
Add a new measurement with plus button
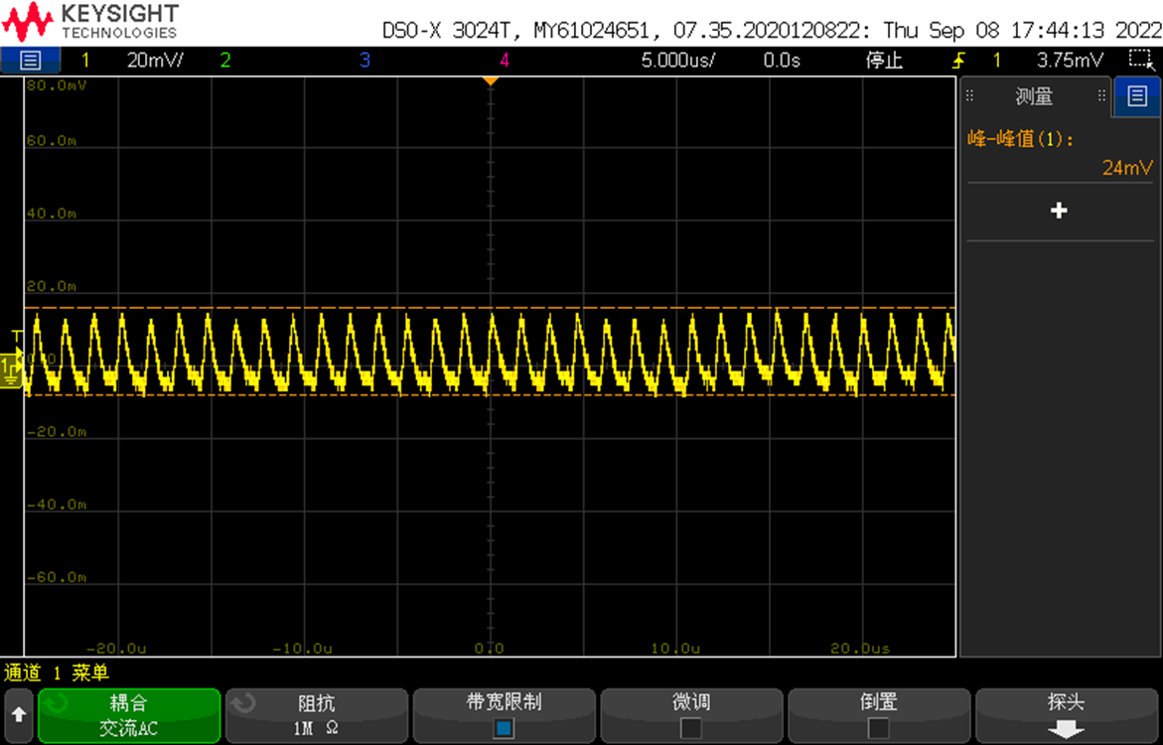1059,211
